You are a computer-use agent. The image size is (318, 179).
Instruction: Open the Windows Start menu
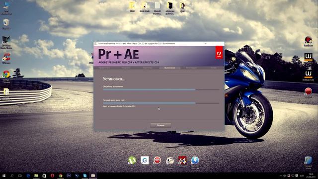[x=3, y=176]
